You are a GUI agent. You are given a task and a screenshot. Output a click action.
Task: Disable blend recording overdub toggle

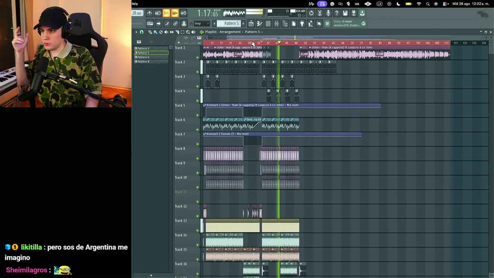click(175, 13)
